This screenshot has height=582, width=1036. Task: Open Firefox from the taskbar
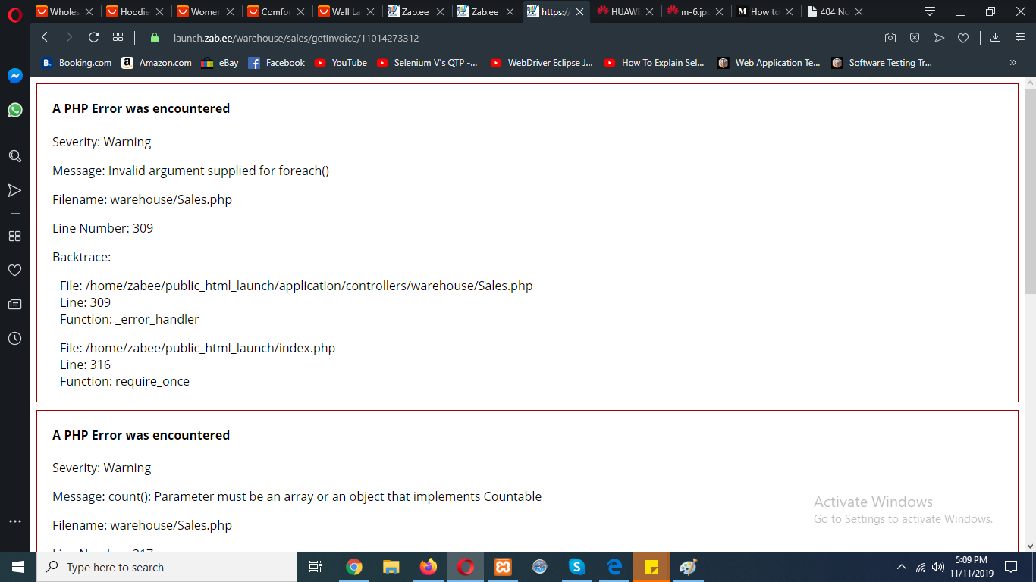pos(429,567)
